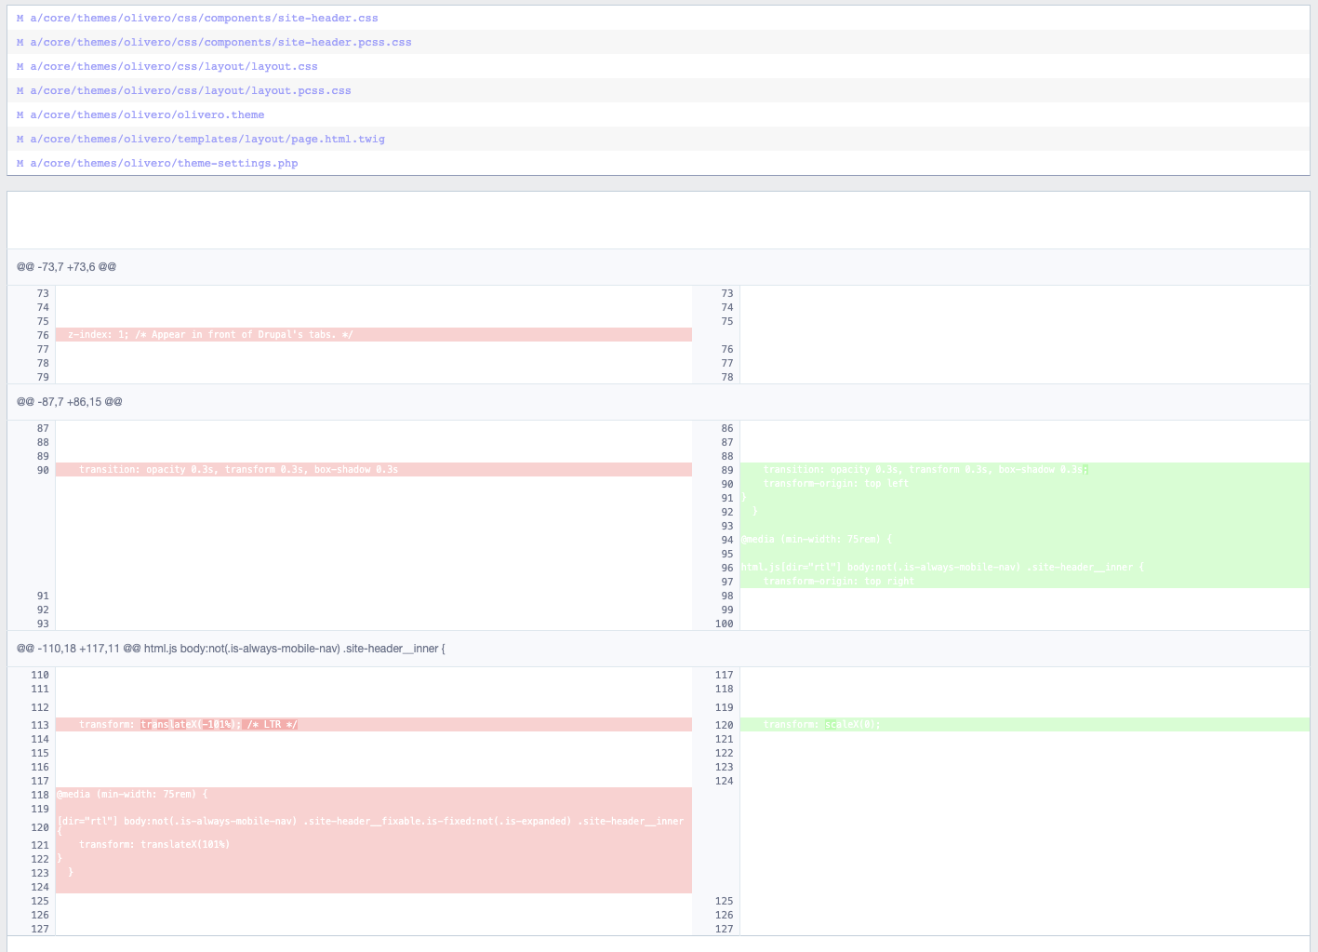Click the added 'transform-origin: top left' line
The height and width of the screenshot is (952, 1318).
click(x=1025, y=483)
